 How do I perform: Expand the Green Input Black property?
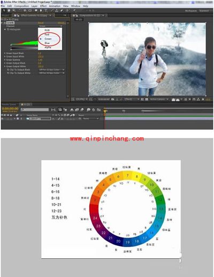(x=5, y=53)
